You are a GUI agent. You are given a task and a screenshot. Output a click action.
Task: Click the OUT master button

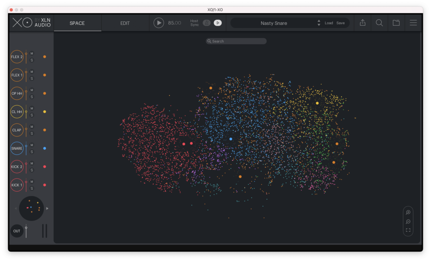(17, 231)
